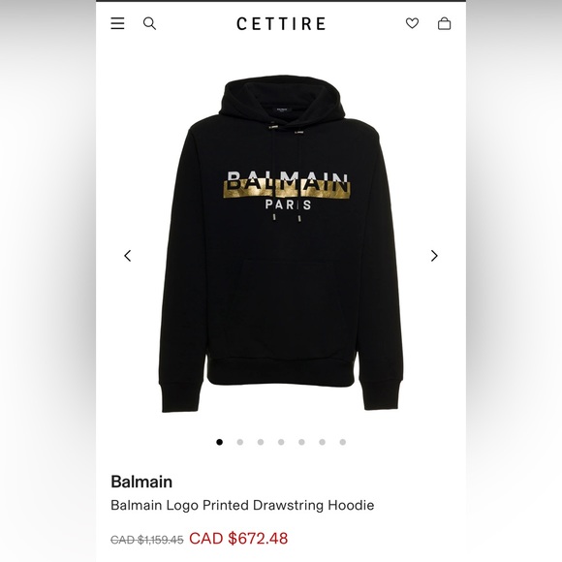Show previous product image with left arrow
562x562 pixels.
[128, 256]
